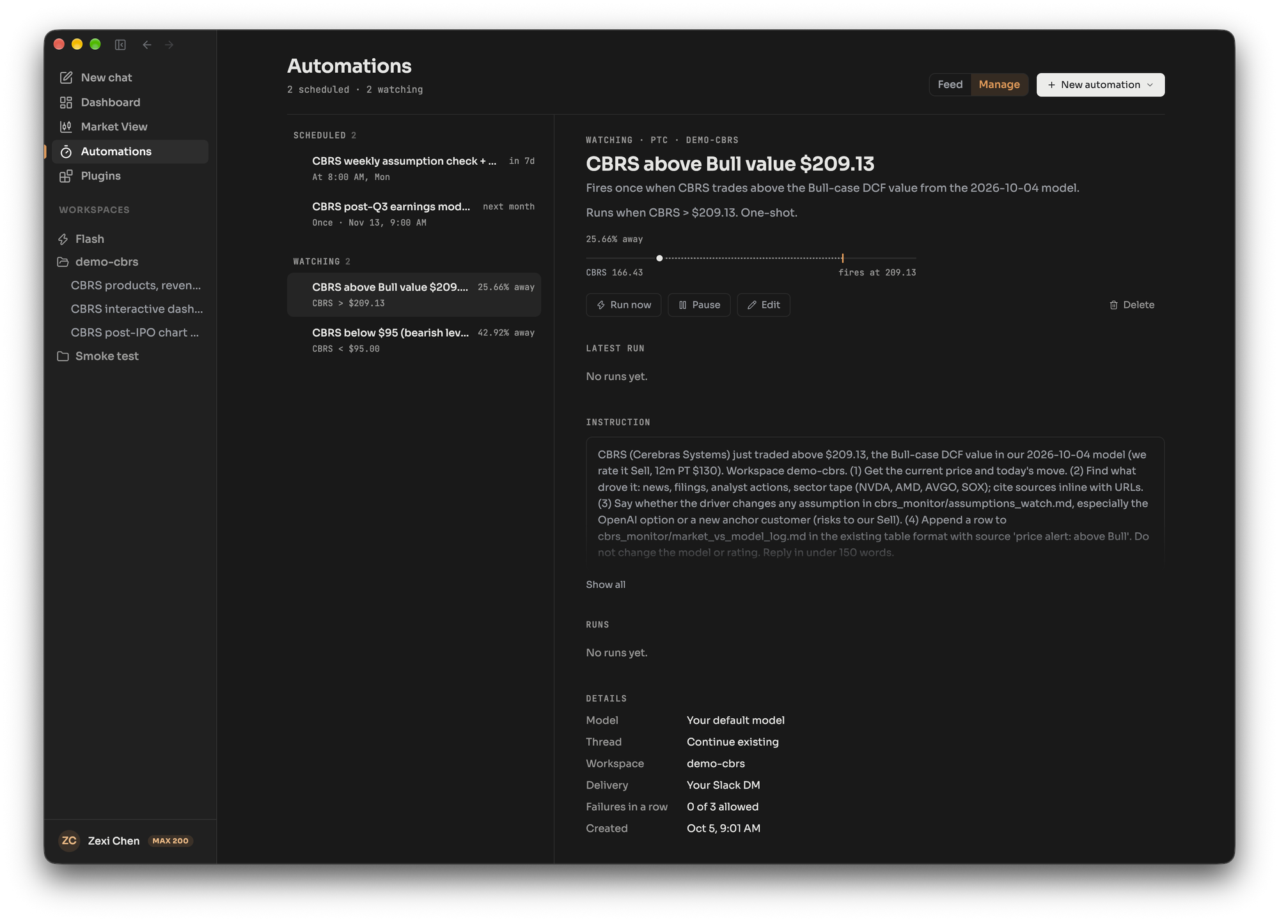The image size is (1279, 922).
Task: Click the chevron on New automation
Action: [1150, 85]
